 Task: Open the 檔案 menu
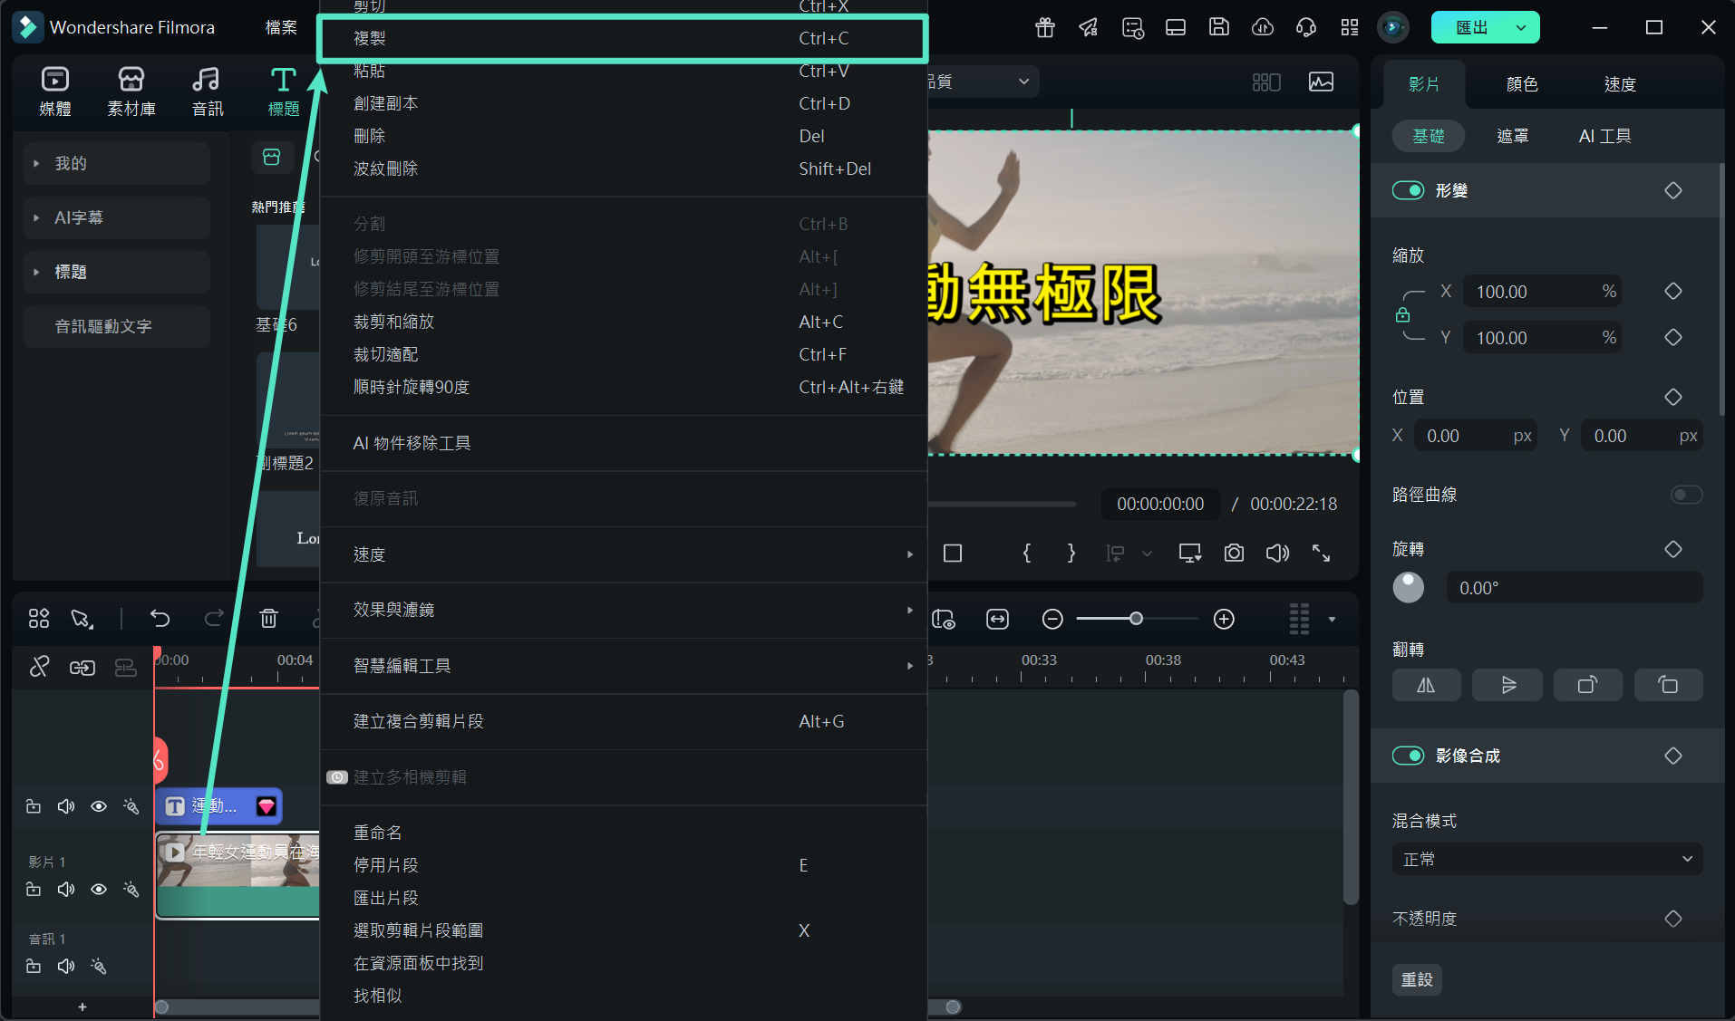point(281,27)
